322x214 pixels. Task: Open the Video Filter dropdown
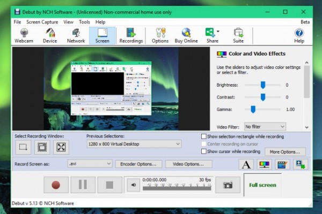(265, 127)
